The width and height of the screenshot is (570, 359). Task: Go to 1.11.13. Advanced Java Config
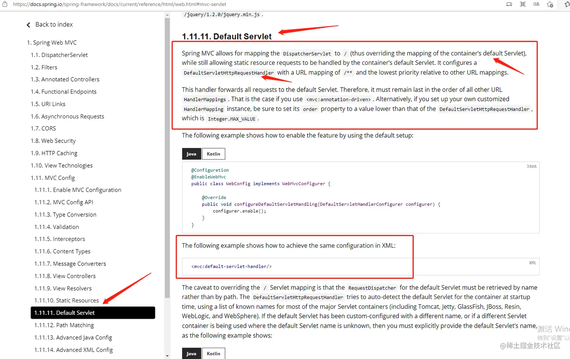point(73,338)
